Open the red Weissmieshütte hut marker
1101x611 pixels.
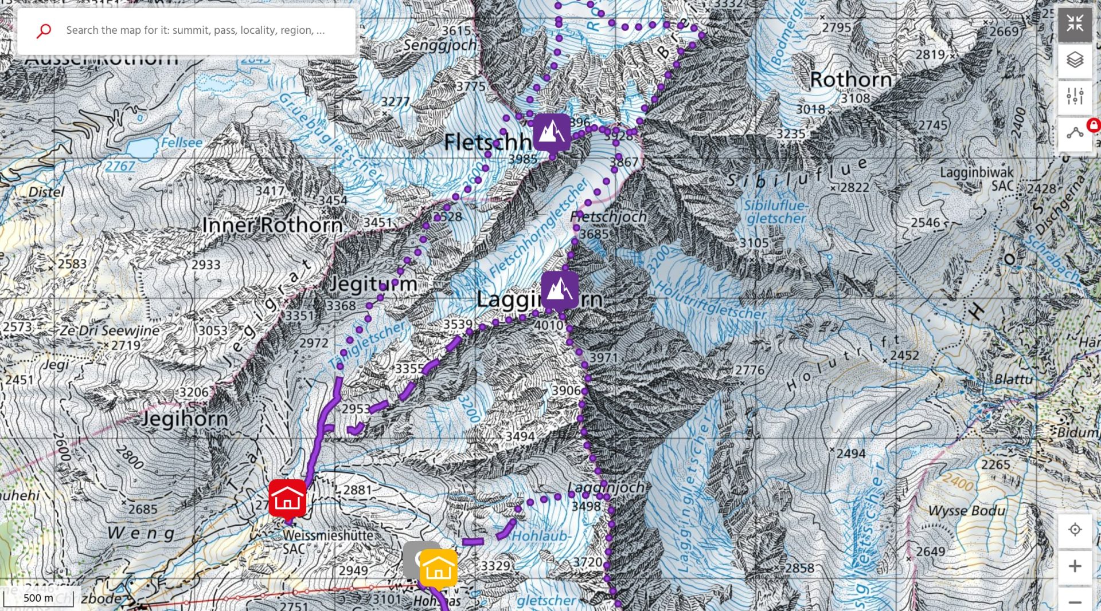tap(288, 500)
